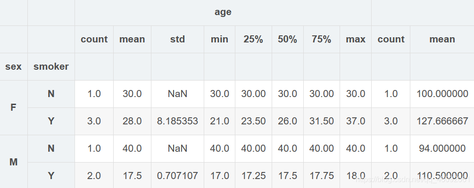The image size is (474, 188).
Task: Select the 17.25 quartile cell
Action: pos(253,176)
